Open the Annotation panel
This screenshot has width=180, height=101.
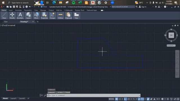[x=20, y=16]
